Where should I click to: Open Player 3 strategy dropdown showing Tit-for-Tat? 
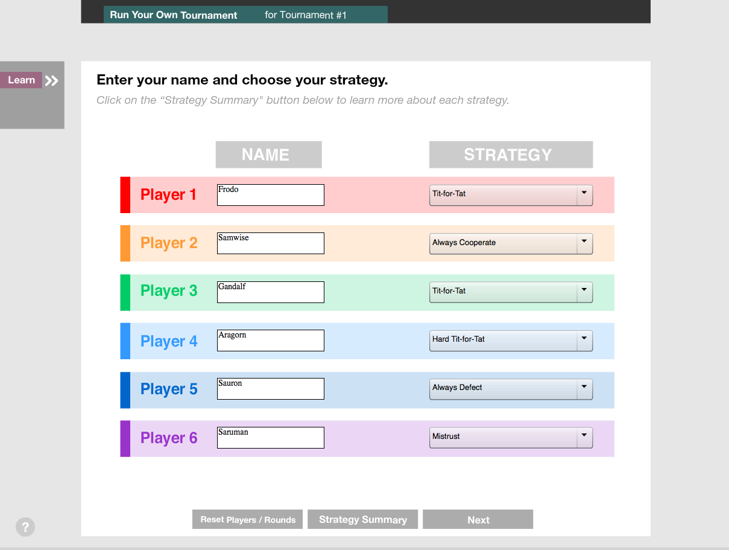(511, 292)
